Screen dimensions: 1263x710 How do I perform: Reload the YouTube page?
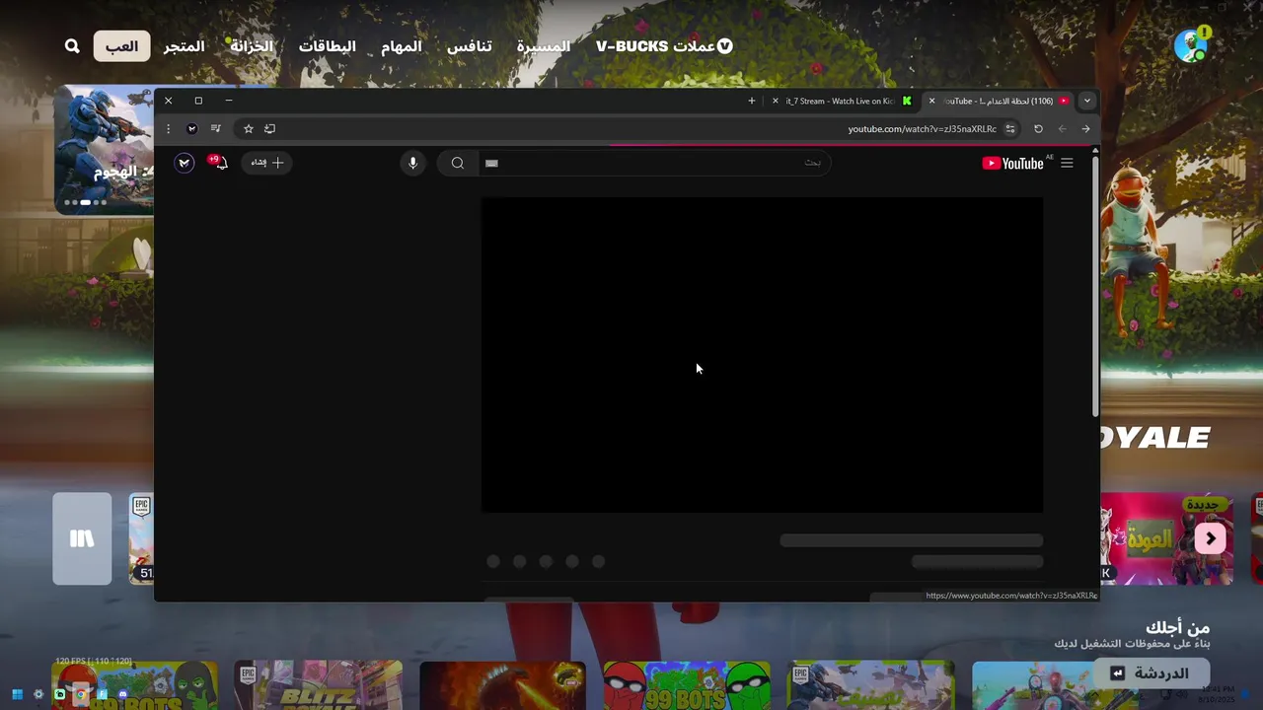[x=1038, y=129]
